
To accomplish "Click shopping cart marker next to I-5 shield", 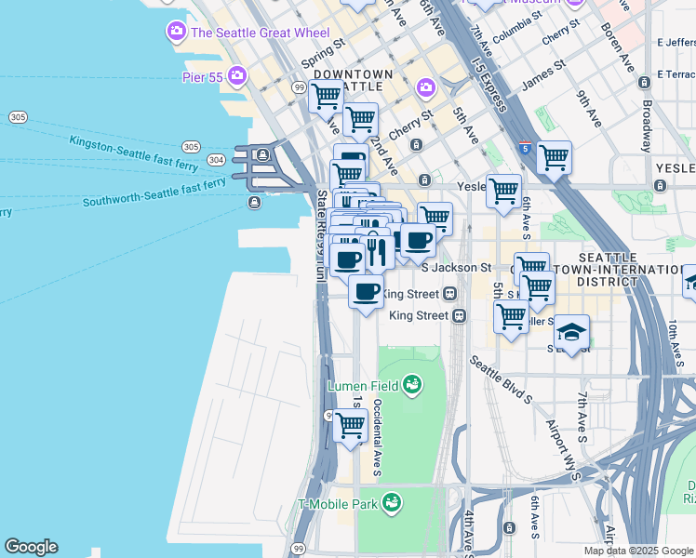I will pos(554,161).
